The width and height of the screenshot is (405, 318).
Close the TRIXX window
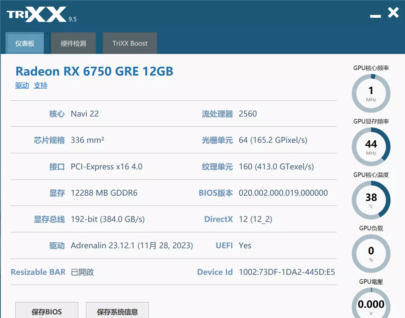[393, 13]
